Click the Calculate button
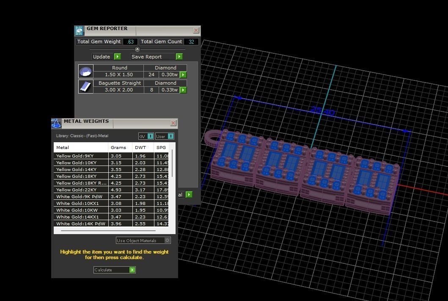The image size is (448, 301). (114, 270)
